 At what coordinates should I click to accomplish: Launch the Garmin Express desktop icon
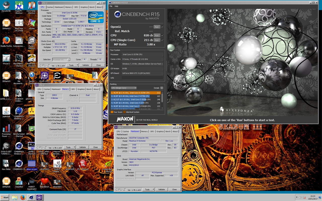coord(32,77)
